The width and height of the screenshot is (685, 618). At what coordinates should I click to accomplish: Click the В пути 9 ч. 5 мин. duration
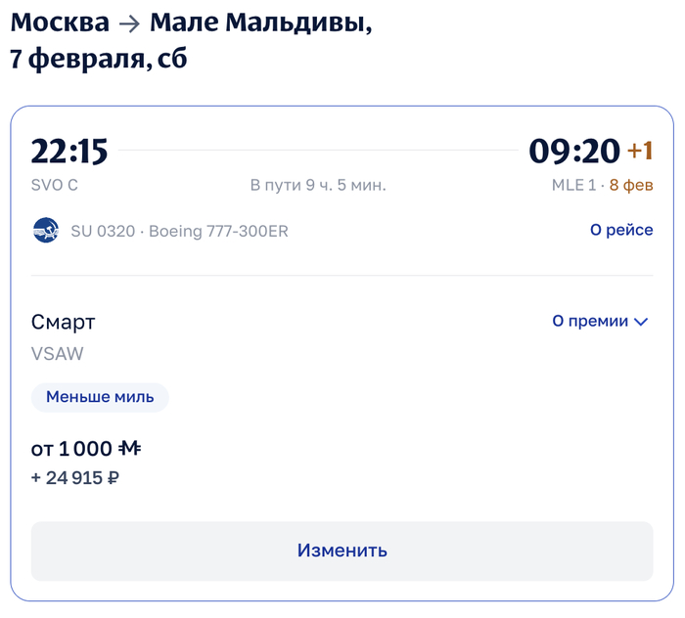click(x=318, y=185)
